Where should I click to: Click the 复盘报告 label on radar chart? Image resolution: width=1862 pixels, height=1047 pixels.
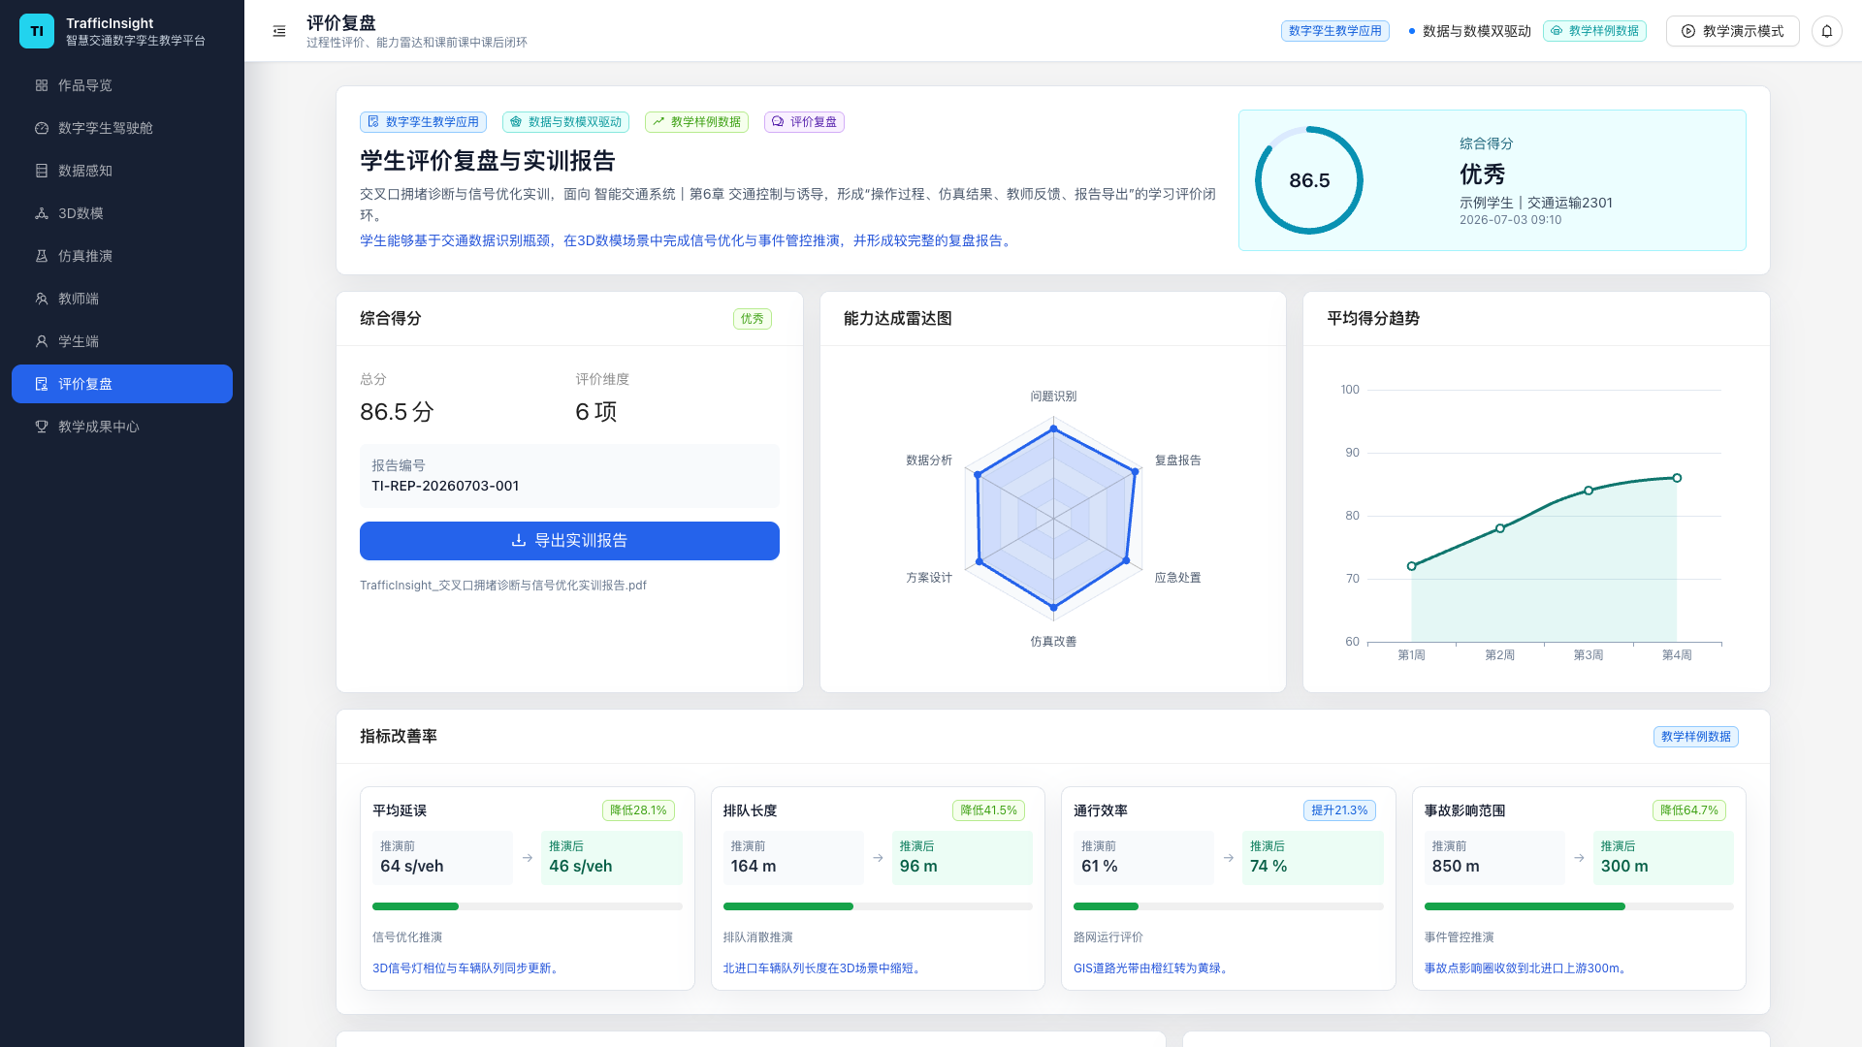click(x=1177, y=460)
